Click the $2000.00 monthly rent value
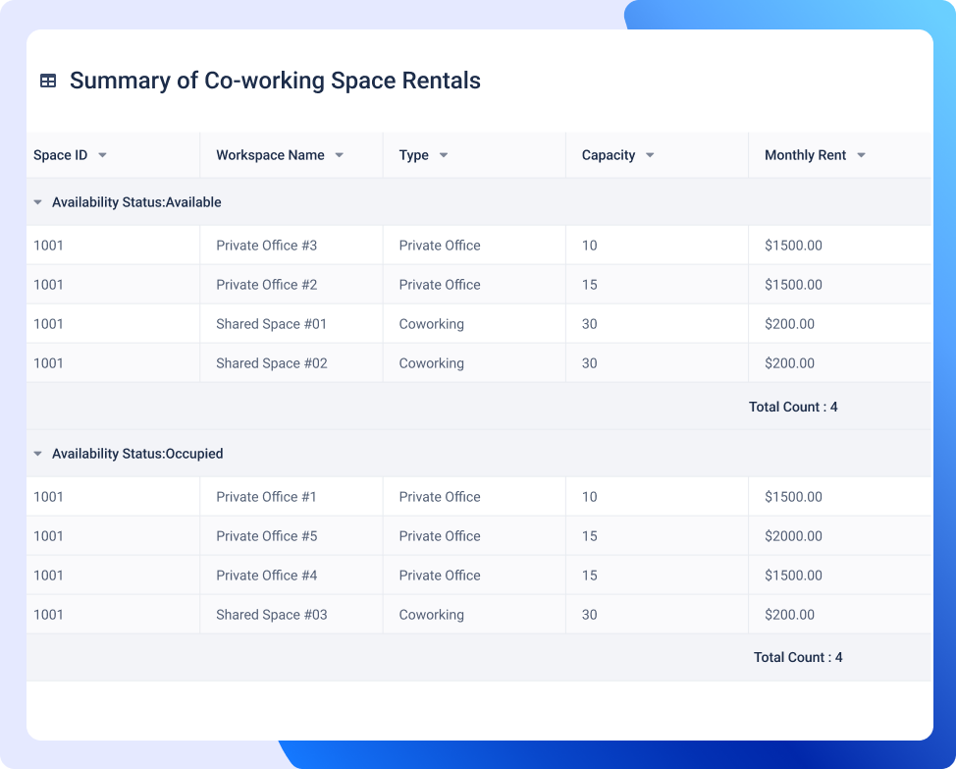The width and height of the screenshot is (956, 769). click(x=793, y=536)
